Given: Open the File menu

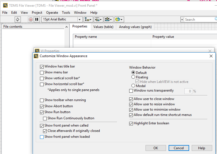Looking at the screenshot, I should tap(5, 13).
